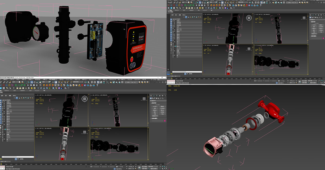
Task: Choose Select and Scale in upper-right window toolbar
Action: point(205,3)
